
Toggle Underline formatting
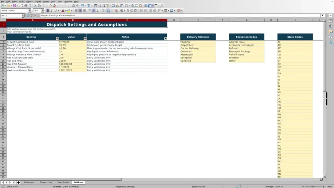click(x=55, y=10)
